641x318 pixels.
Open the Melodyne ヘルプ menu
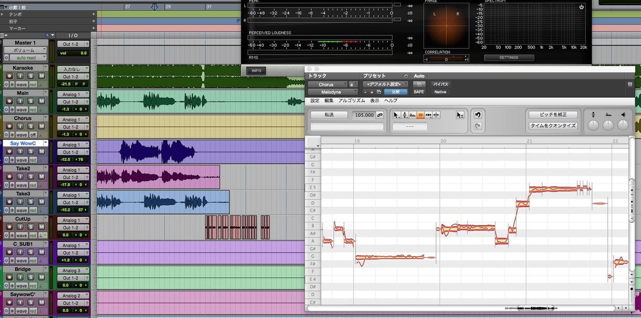(390, 101)
